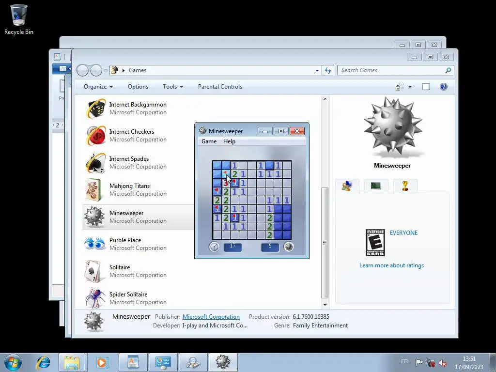Click the large Minesweeper preview thumbnail
The width and height of the screenshot is (496, 372).
tap(392, 126)
